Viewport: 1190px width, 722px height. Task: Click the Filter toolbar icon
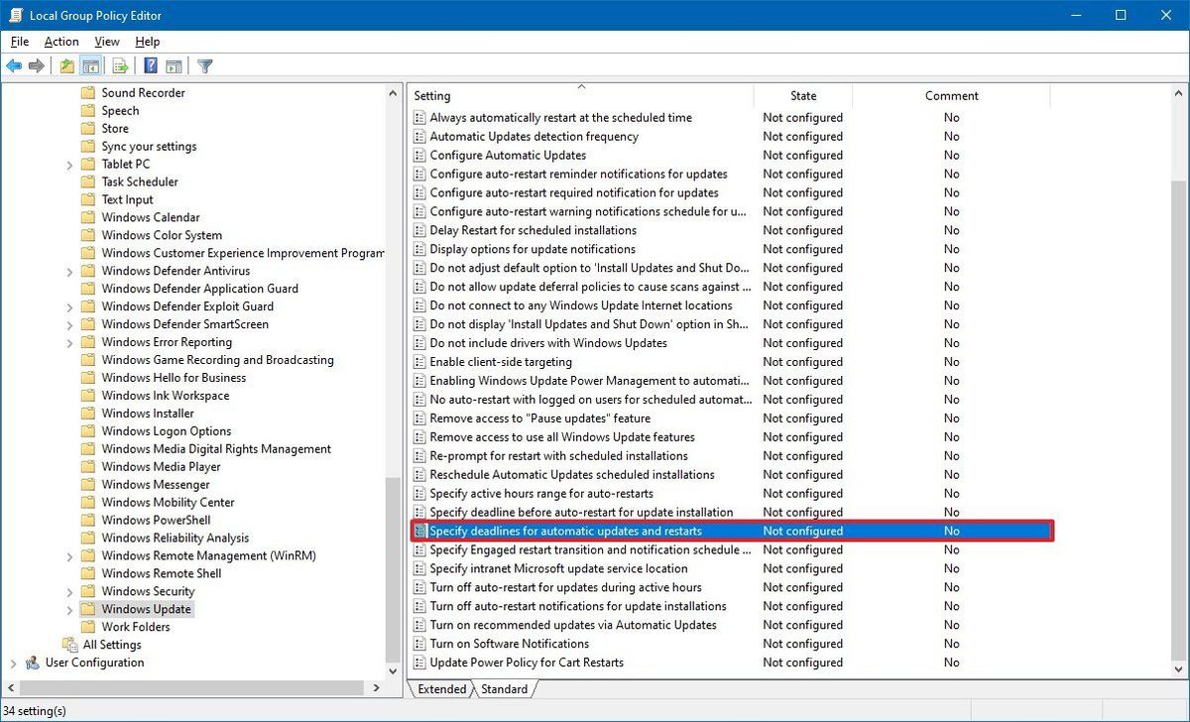click(x=205, y=65)
